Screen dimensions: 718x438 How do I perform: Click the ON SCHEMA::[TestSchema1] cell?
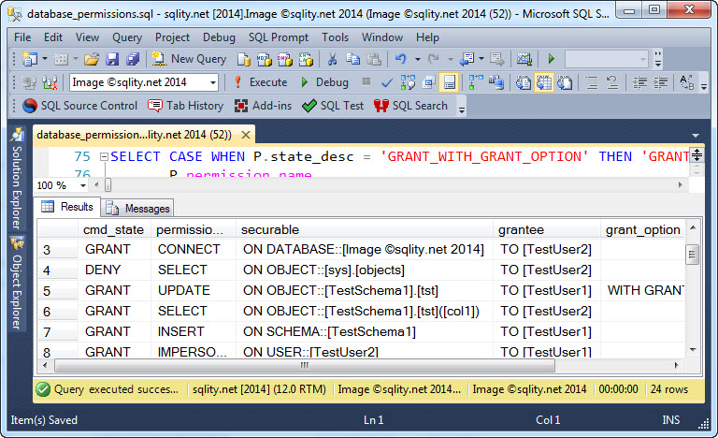pos(364,331)
